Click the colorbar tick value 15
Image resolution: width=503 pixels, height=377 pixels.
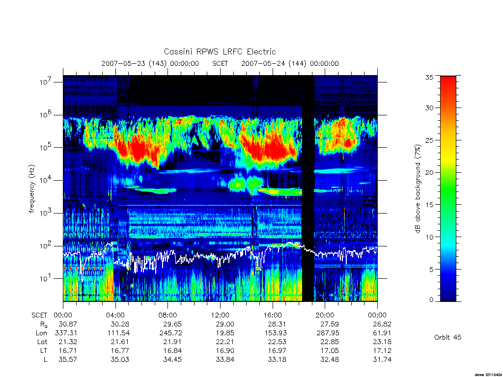tap(429, 205)
